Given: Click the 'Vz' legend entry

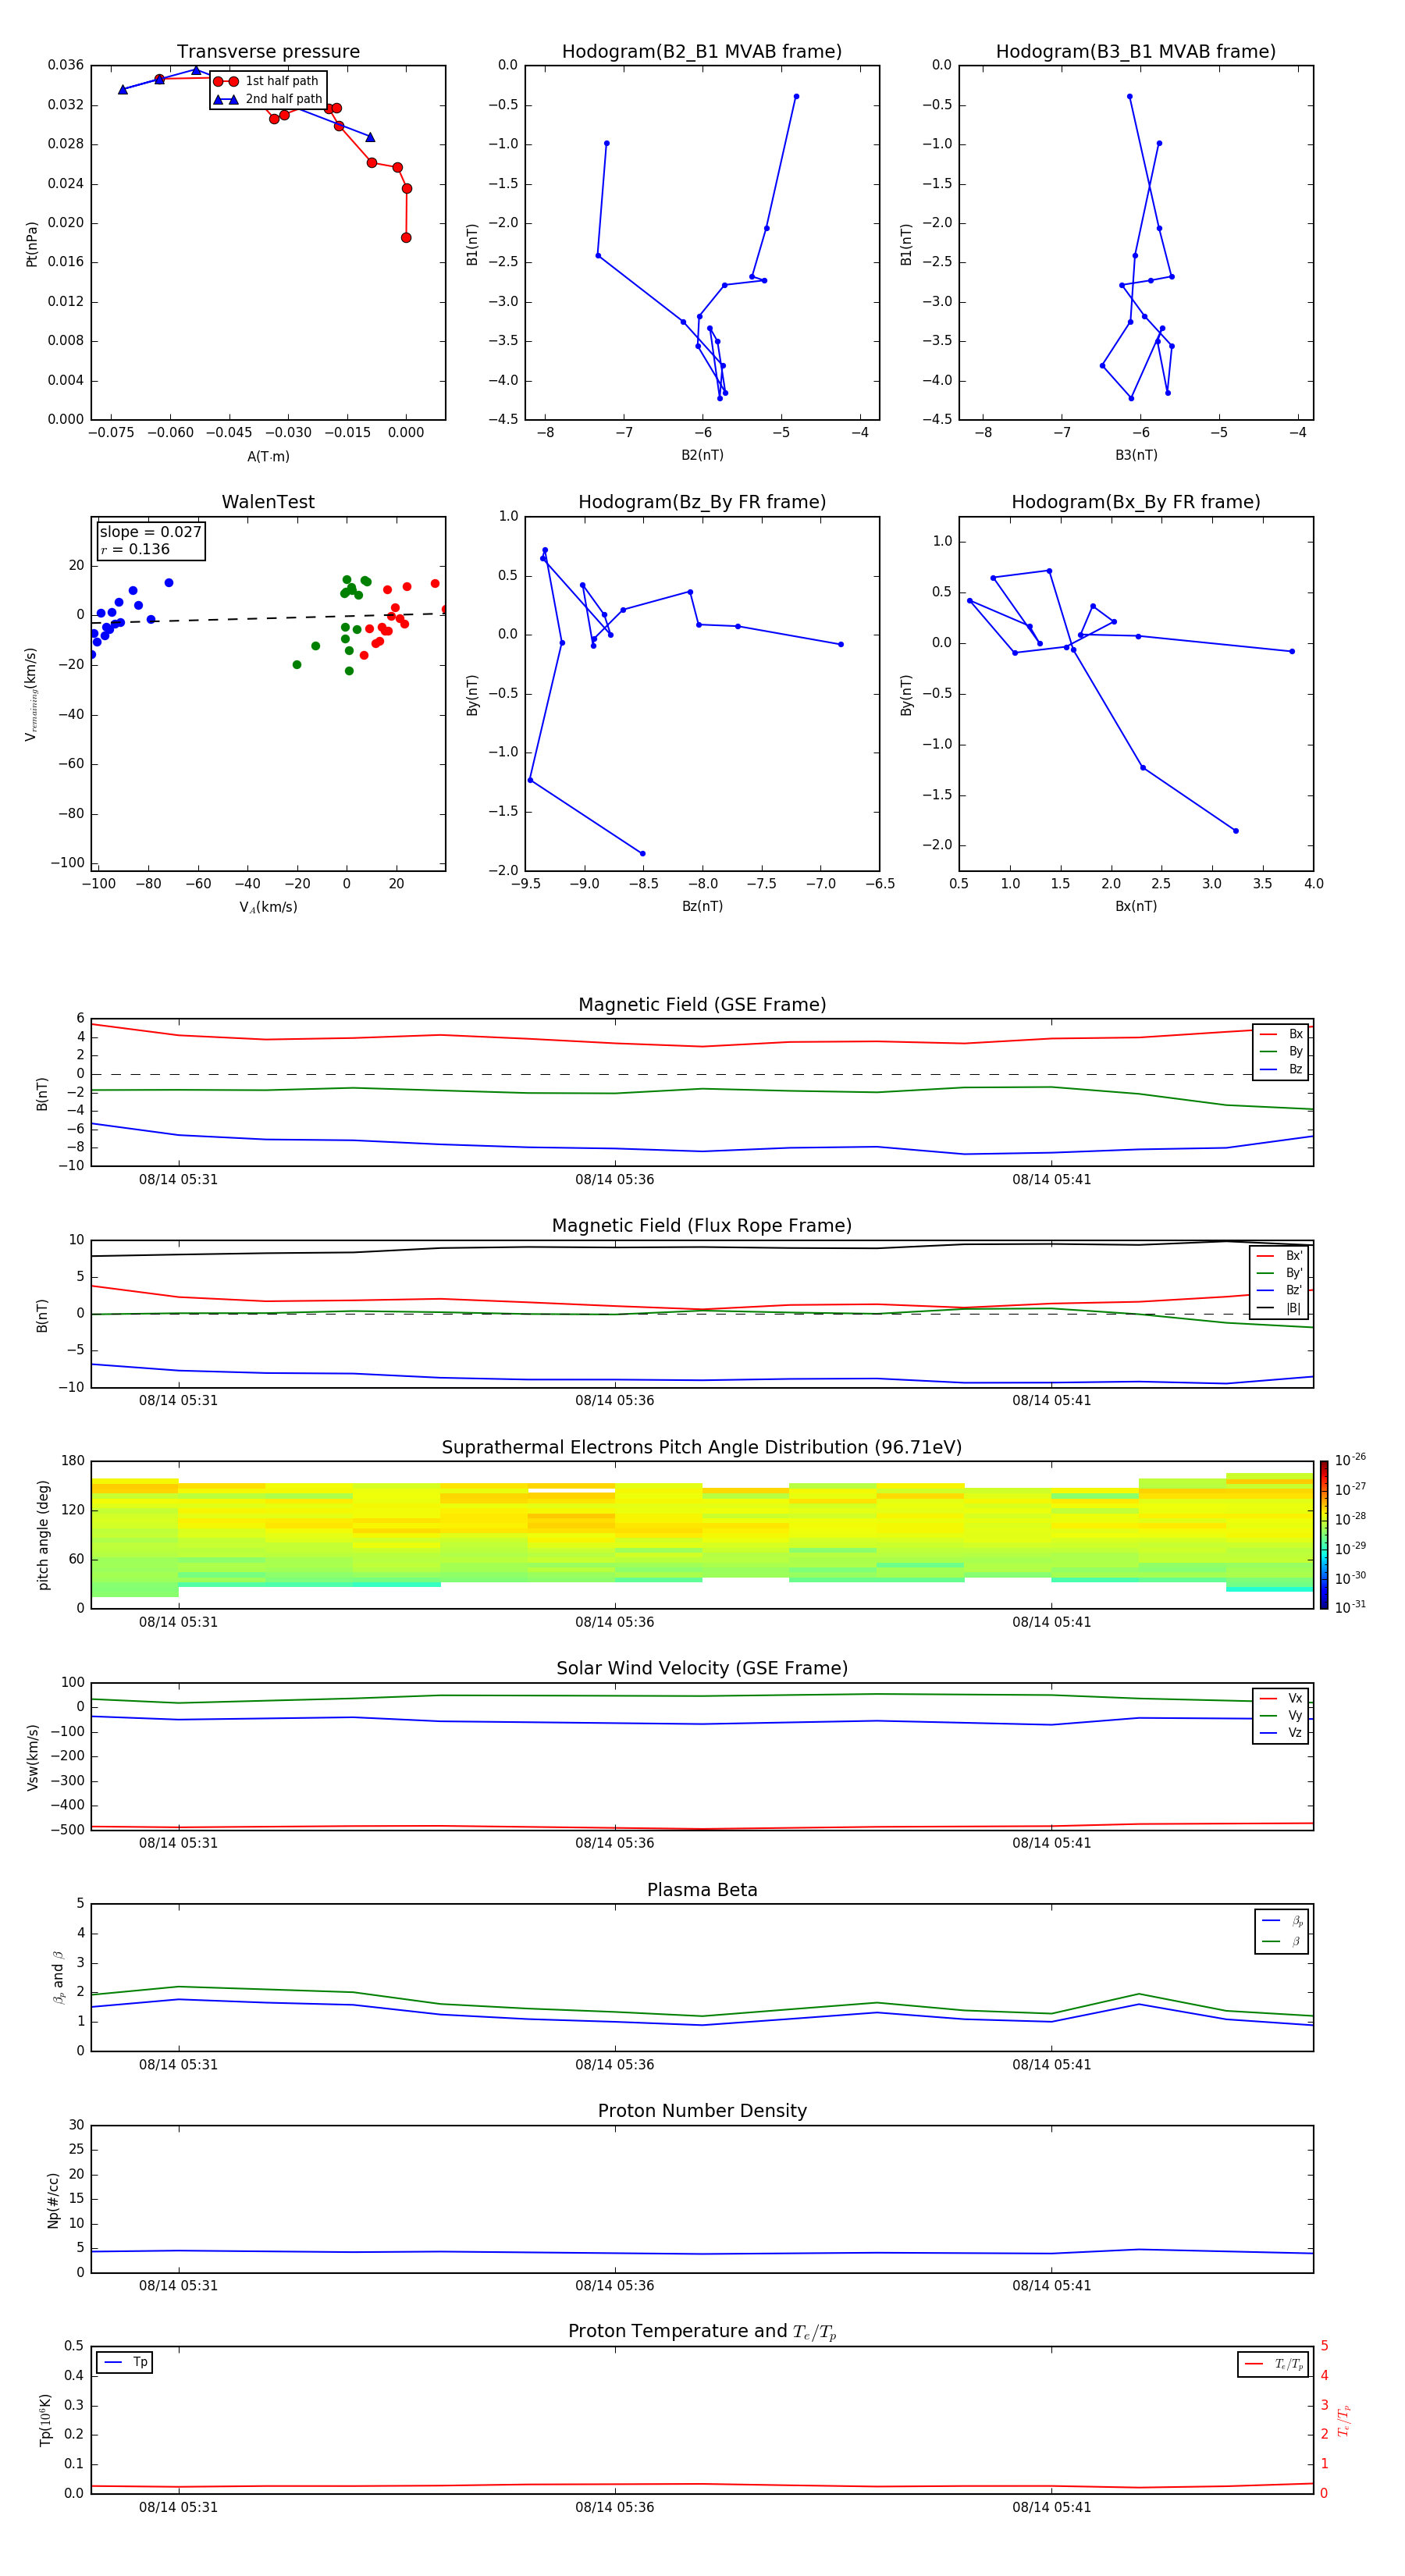Looking at the screenshot, I should point(1282,1733).
